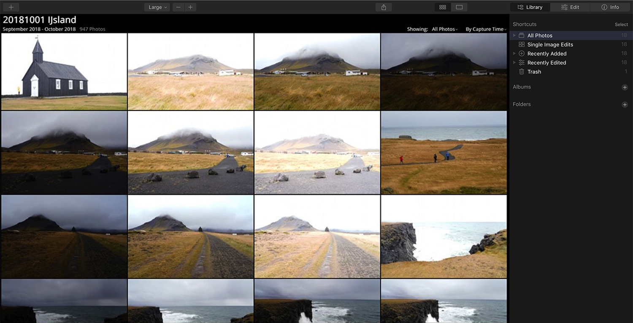The height and width of the screenshot is (323, 633).
Task: Select the dark dirt track mountain photo
Action: tap(64, 236)
